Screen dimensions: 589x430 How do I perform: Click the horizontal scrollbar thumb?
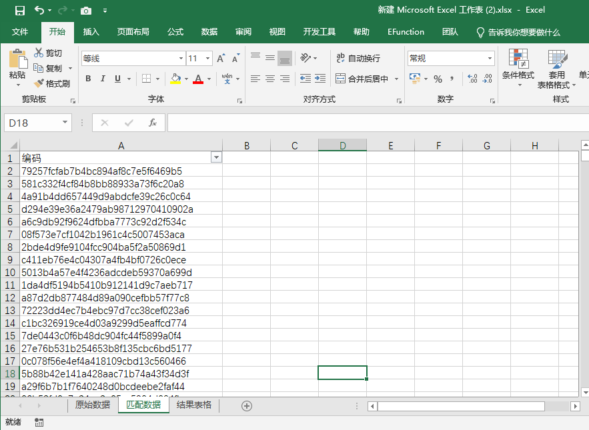[462, 406]
